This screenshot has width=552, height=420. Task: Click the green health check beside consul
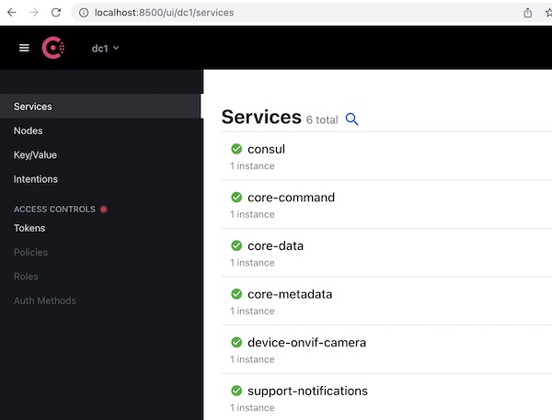tap(236, 149)
